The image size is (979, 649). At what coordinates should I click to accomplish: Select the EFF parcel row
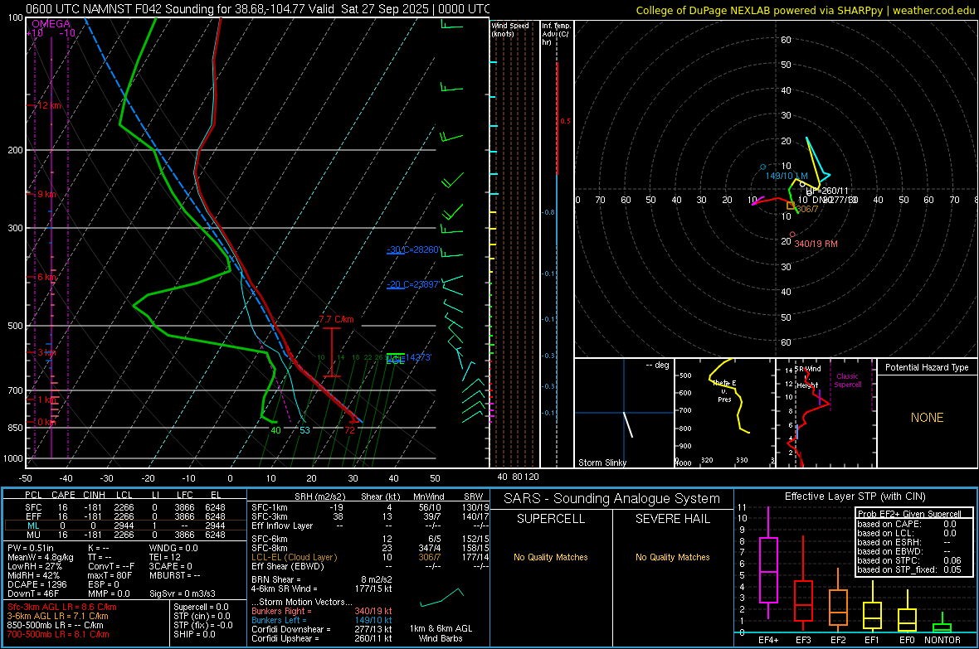[x=125, y=516]
